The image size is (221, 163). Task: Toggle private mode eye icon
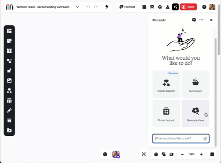click(x=144, y=154)
